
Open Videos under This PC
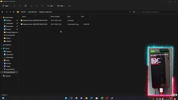[8, 66]
